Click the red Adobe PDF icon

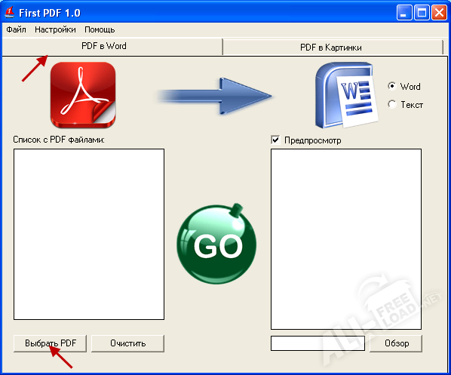click(x=83, y=95)
